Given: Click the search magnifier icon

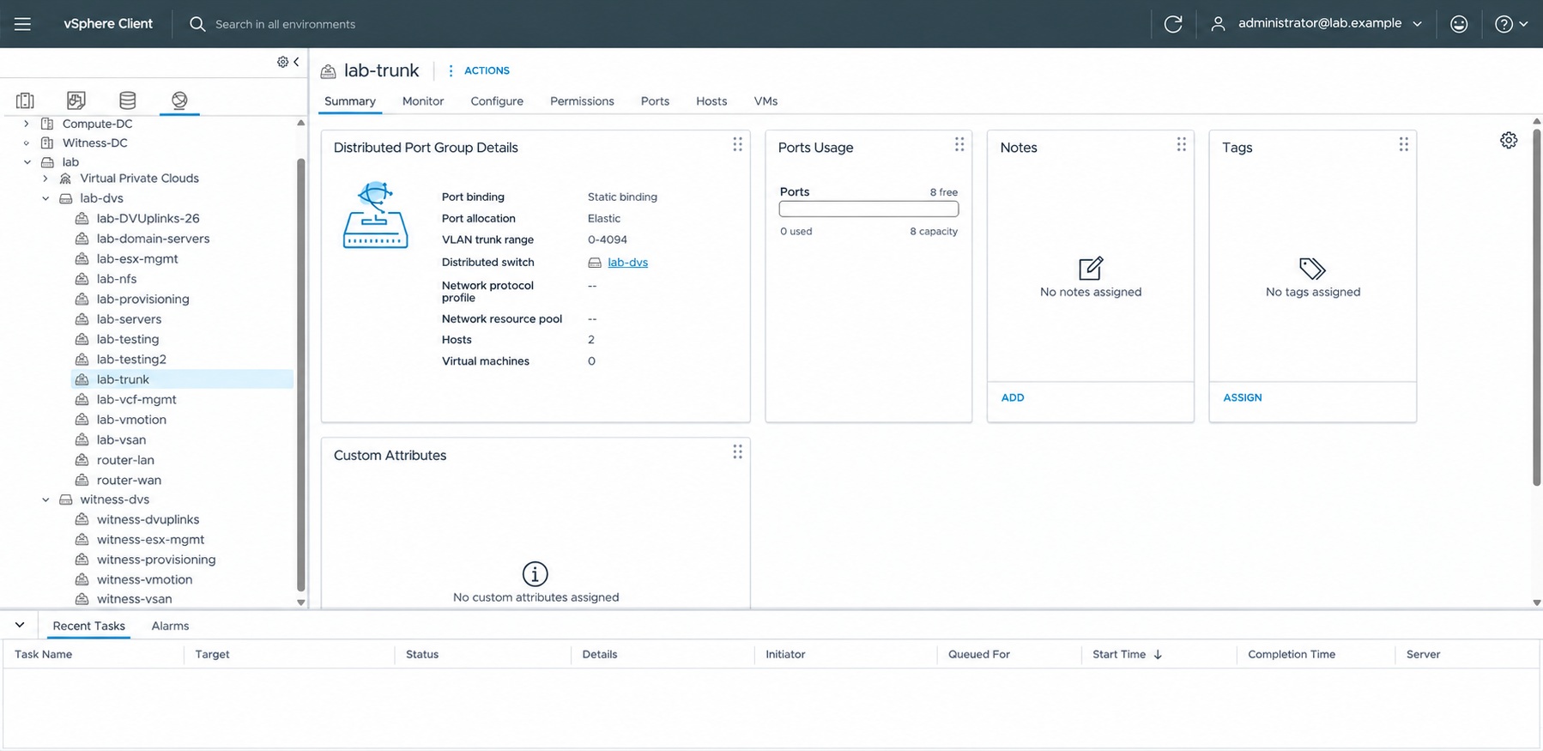Looking at the screenshot, I should tap(197, 24).
